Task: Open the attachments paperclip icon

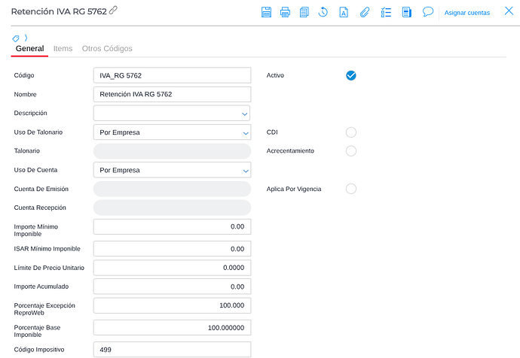Action: [364, 12]
